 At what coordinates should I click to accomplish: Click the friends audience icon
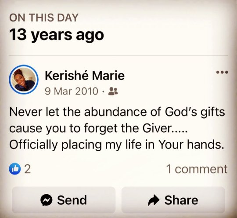click(113, 91)
